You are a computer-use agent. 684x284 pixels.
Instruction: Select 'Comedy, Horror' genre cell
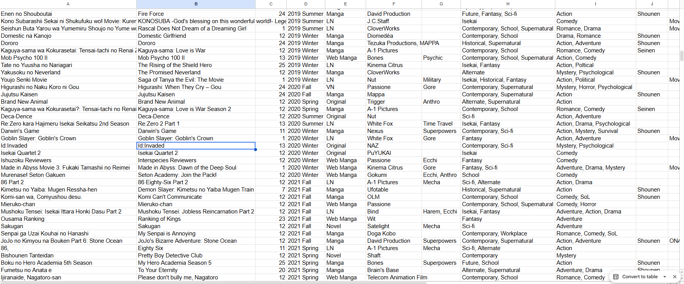[x=595, y=204]
